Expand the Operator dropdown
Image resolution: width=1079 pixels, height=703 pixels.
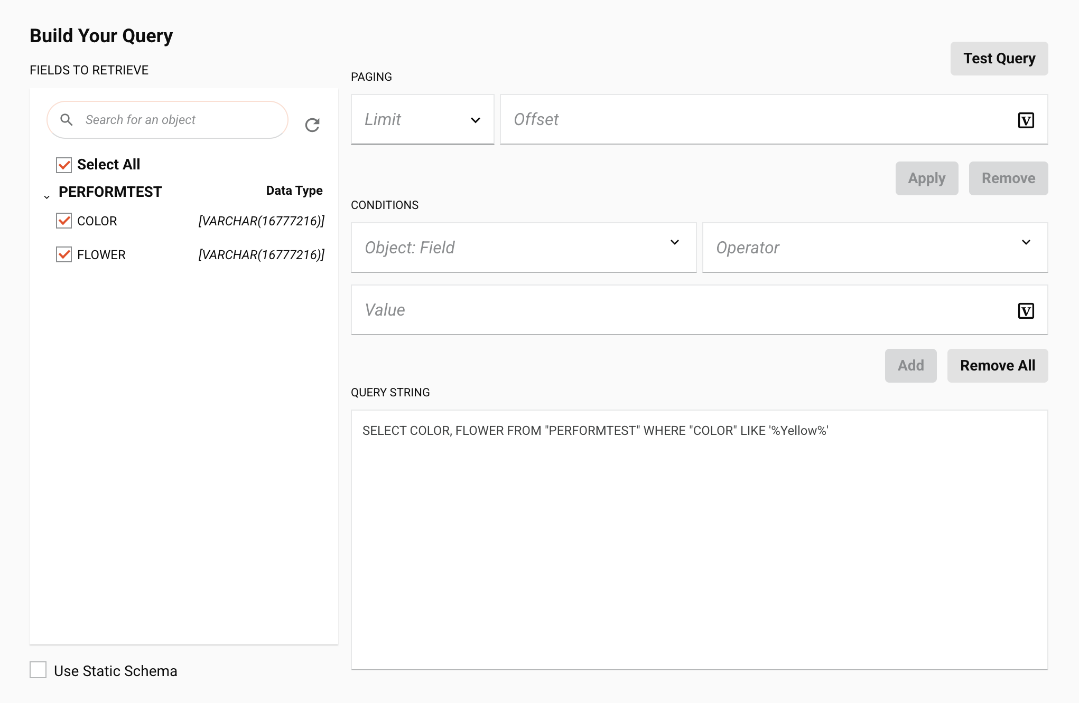(875, 248)
